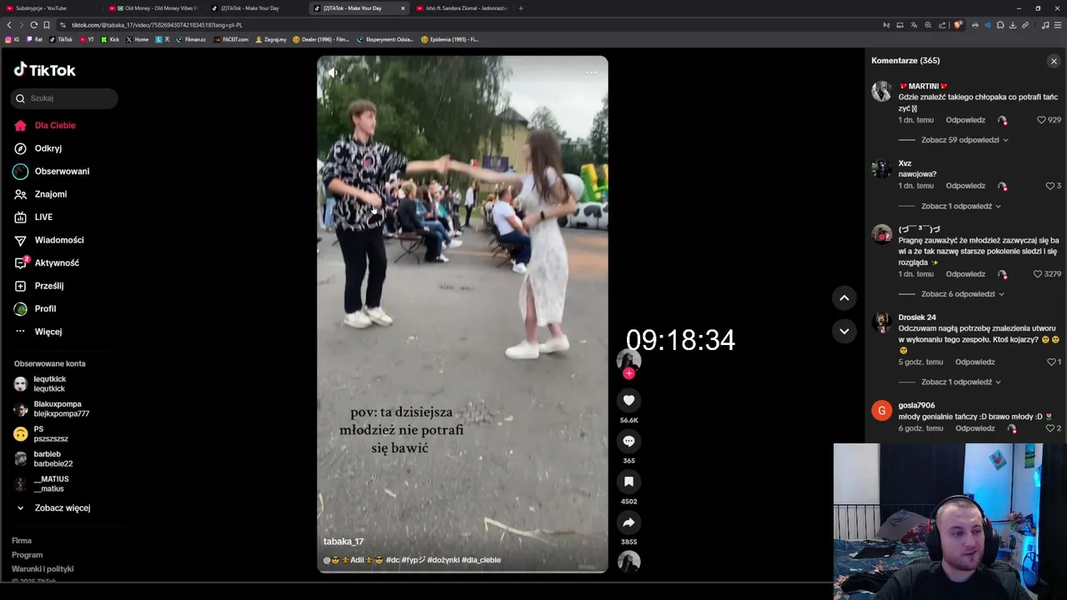1067x600 pixels.
Task: Switch to the Old Money Vibes tab
Action: [x=157, y=8]
